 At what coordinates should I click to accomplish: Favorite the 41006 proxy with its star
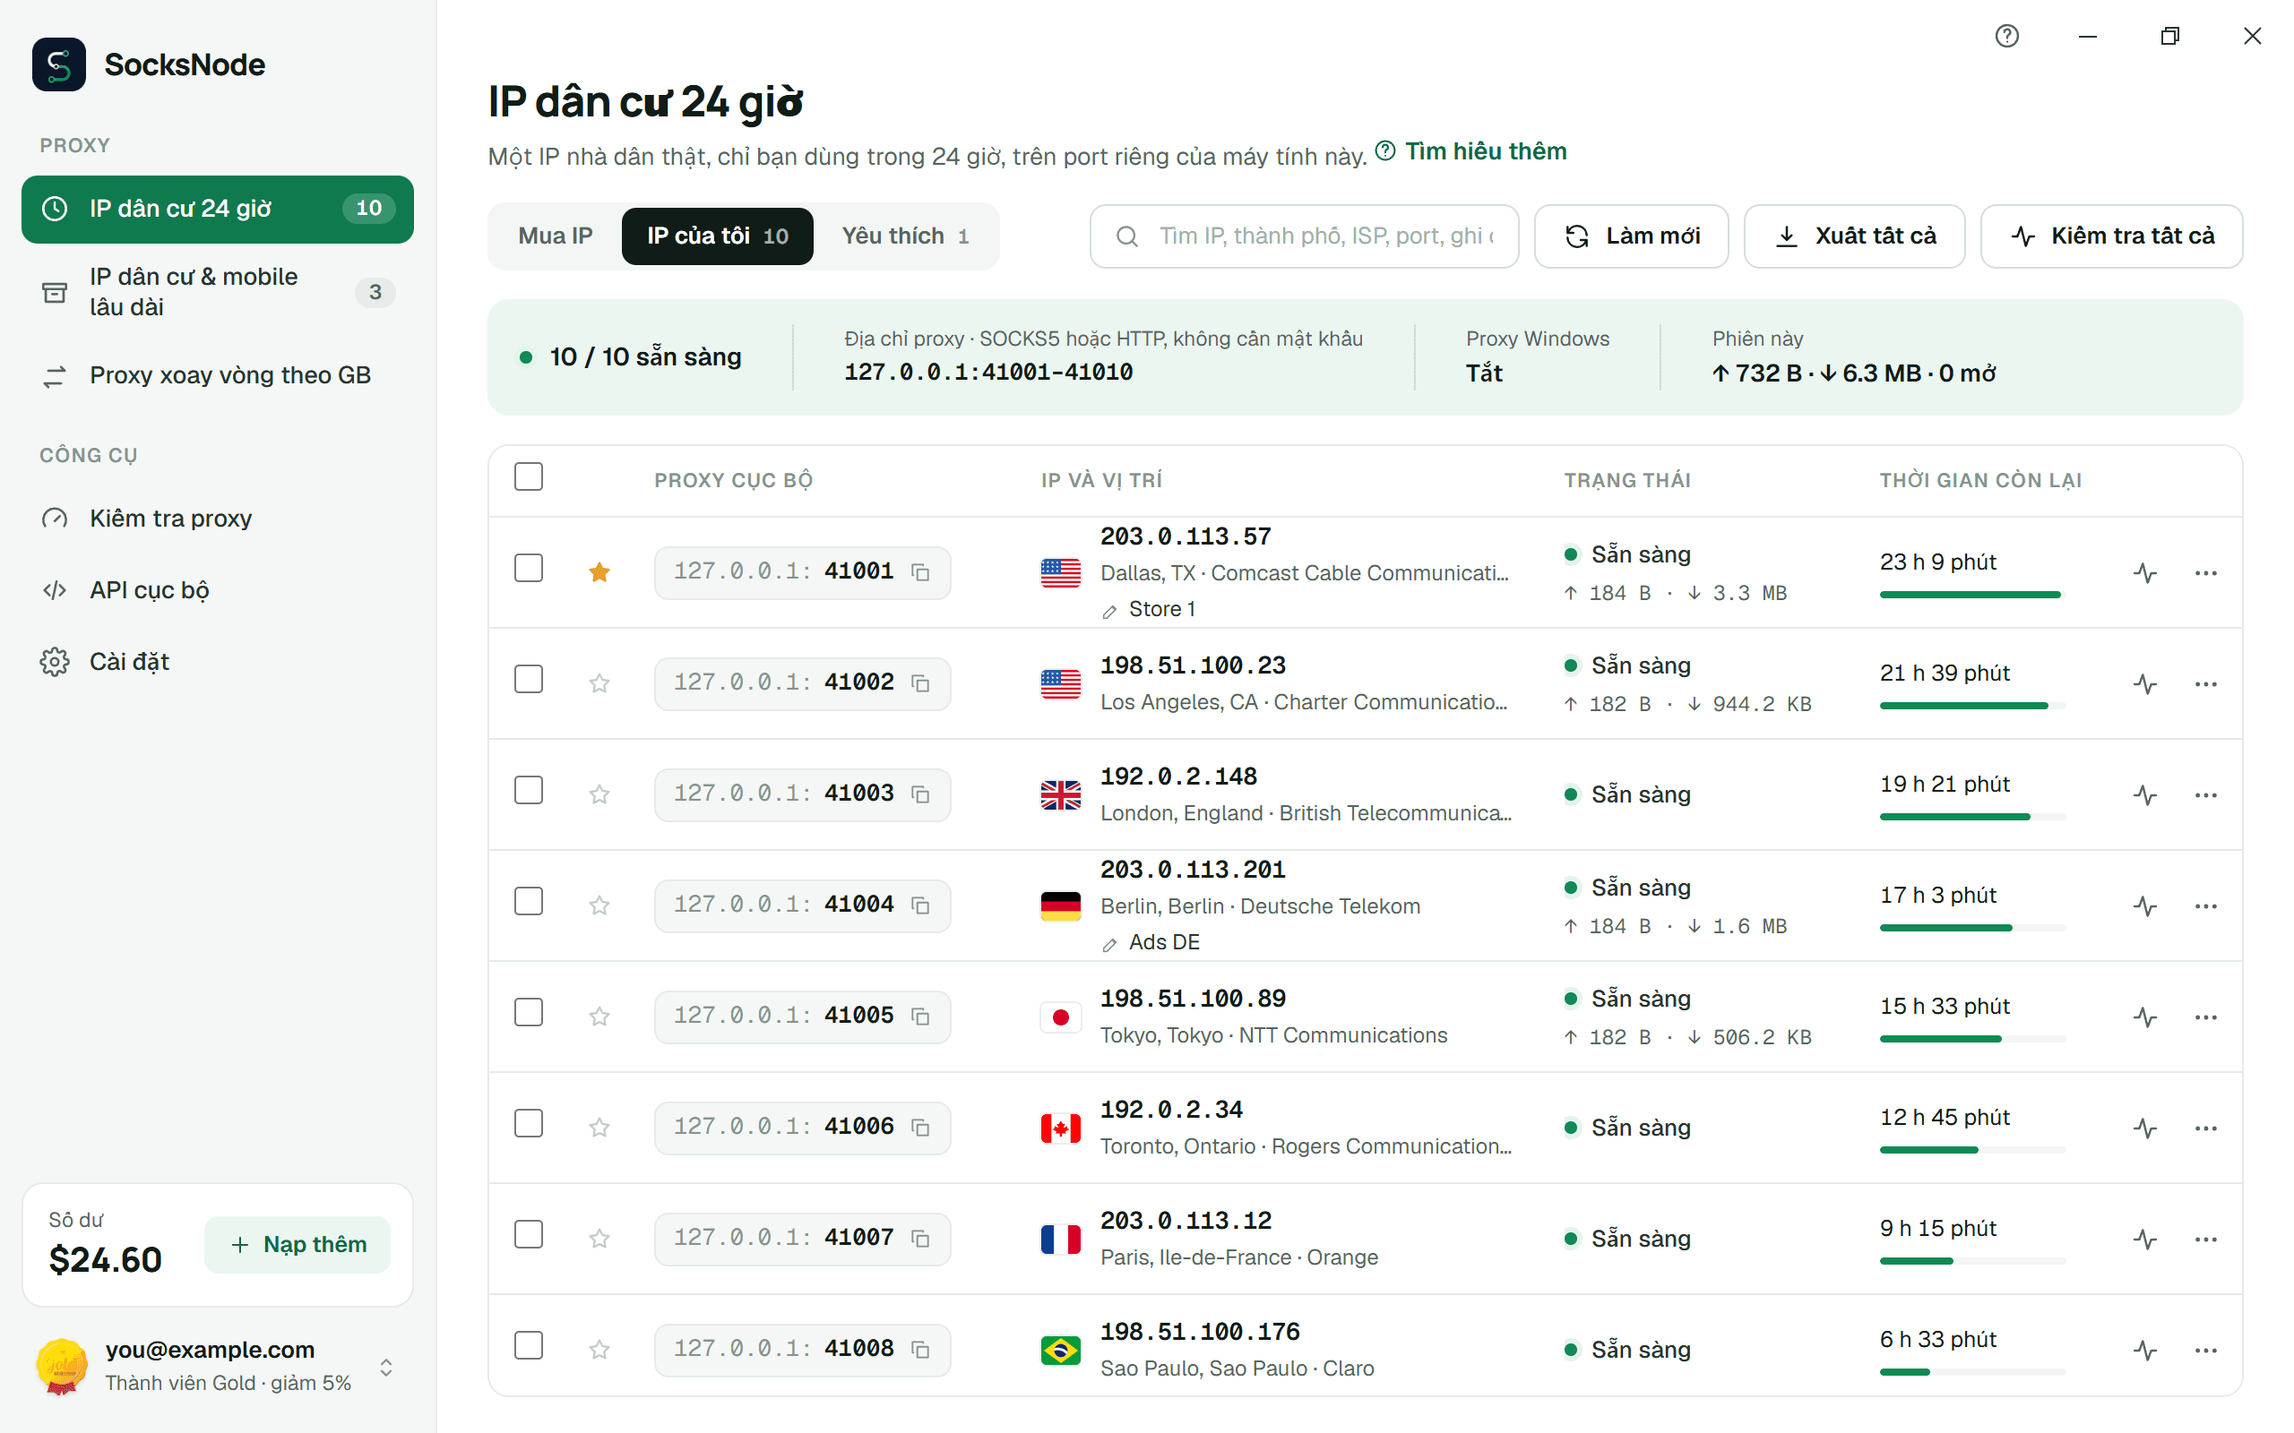tap(599, 1128)
